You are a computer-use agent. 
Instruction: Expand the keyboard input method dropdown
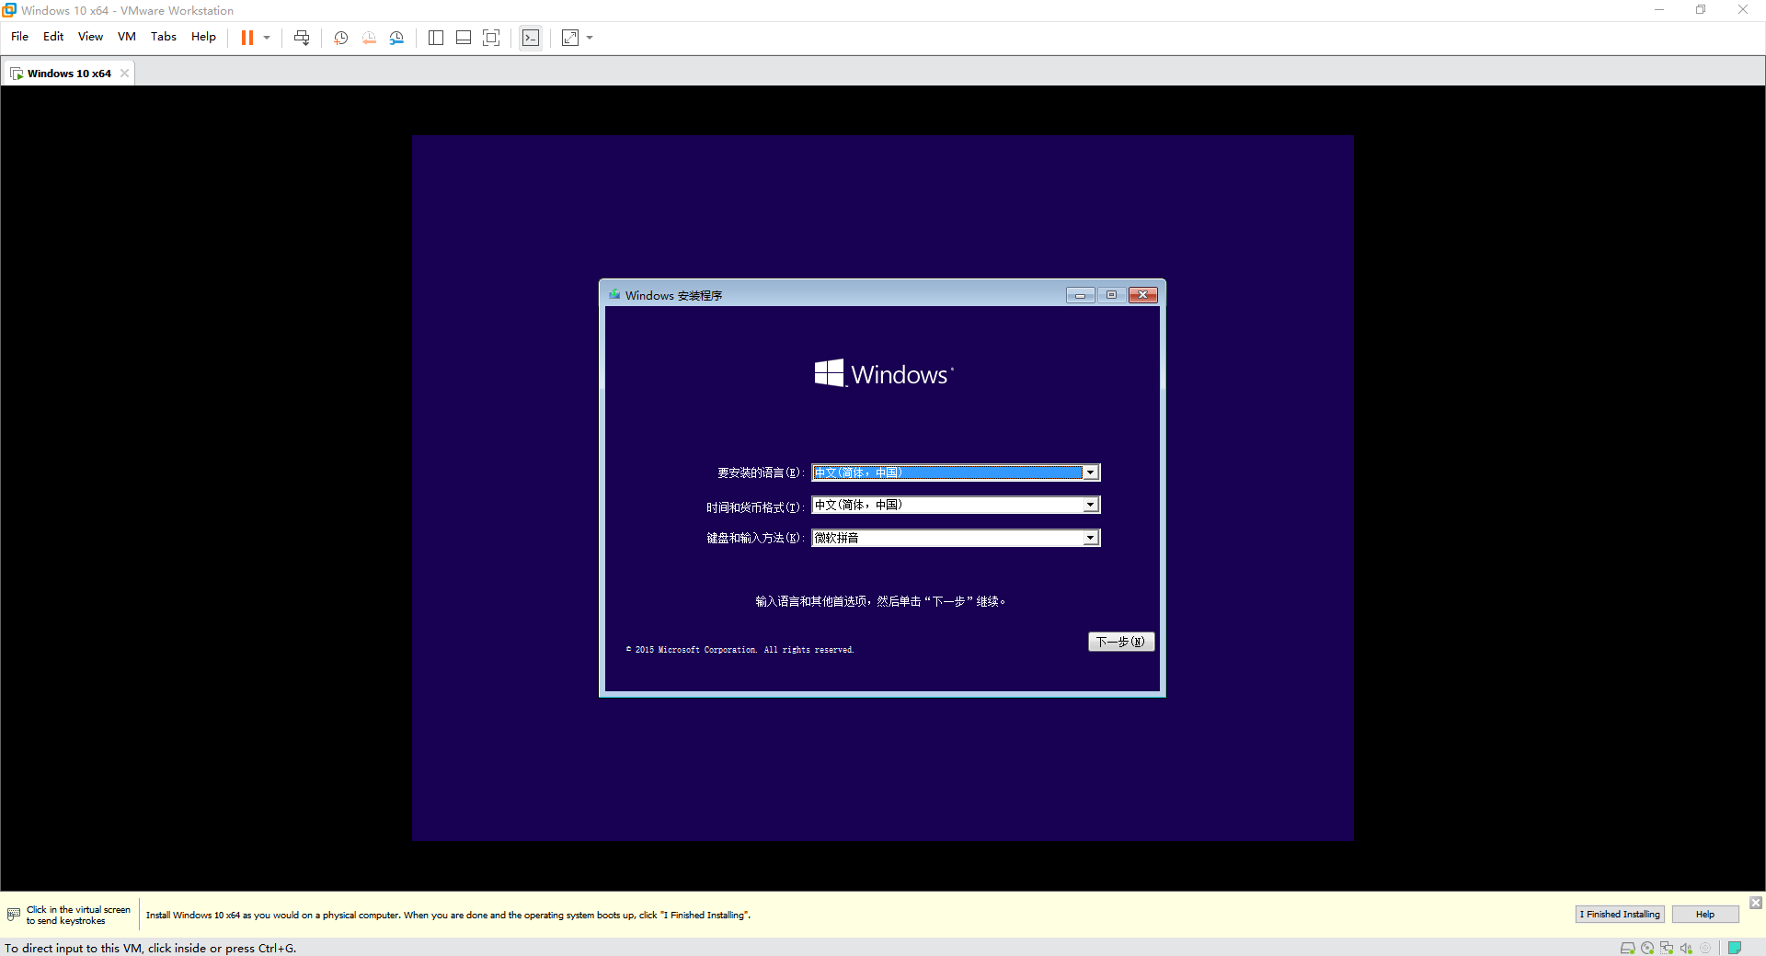[x=1090, y=538]
